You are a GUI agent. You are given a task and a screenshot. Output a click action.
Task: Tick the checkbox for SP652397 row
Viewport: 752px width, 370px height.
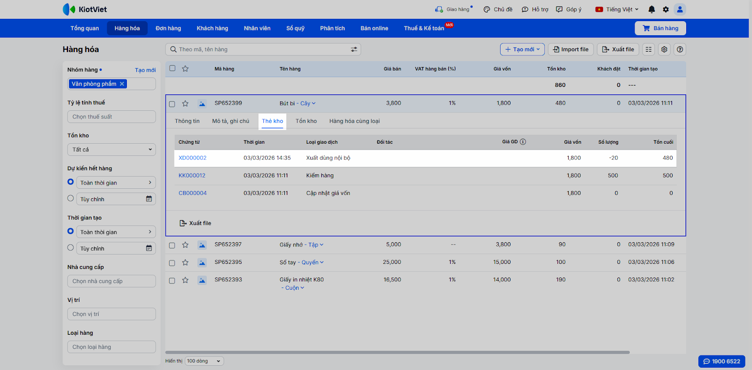172,245
